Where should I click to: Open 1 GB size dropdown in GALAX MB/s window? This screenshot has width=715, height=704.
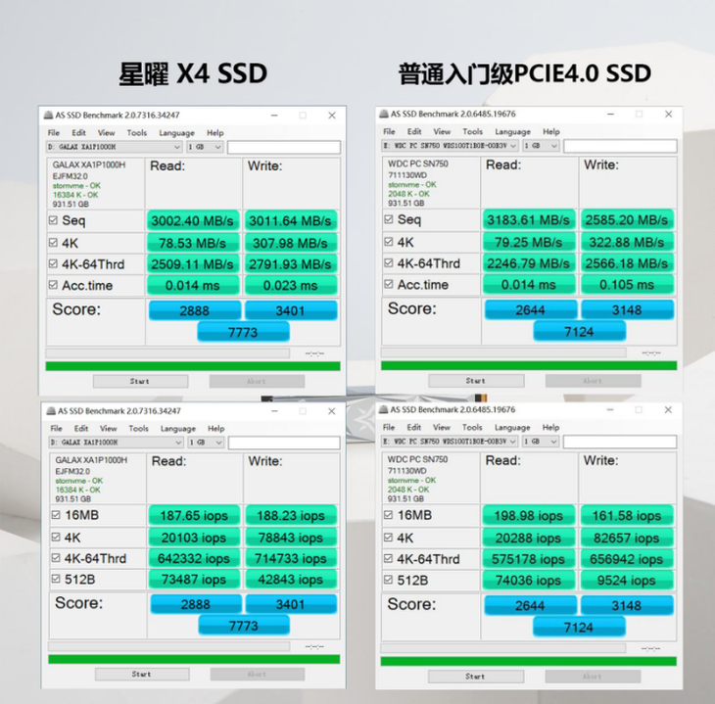tap(206, 147)
